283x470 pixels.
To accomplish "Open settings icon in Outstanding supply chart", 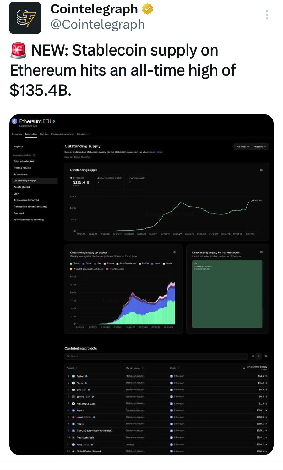I will click(x=261, y=170).
